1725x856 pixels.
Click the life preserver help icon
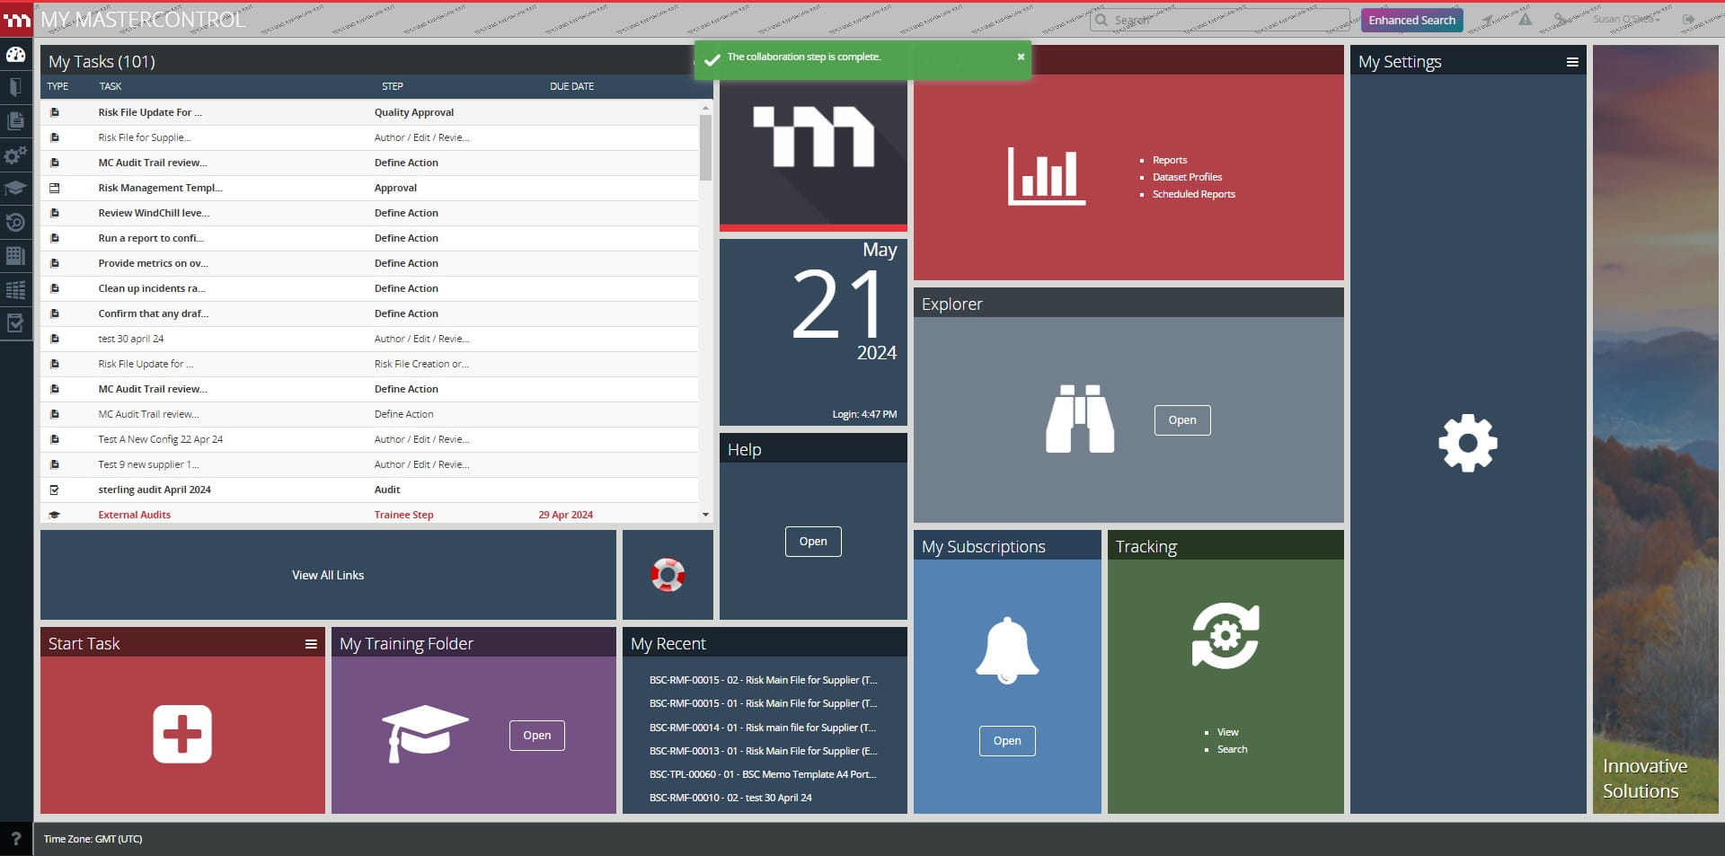coord(668,574)
